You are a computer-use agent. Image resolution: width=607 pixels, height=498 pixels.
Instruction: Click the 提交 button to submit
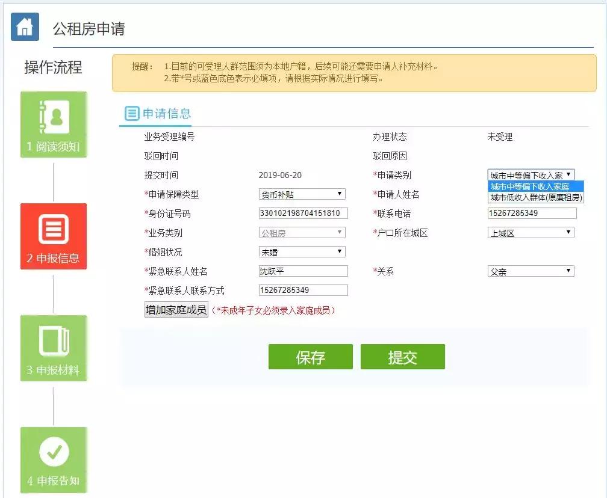402,356
